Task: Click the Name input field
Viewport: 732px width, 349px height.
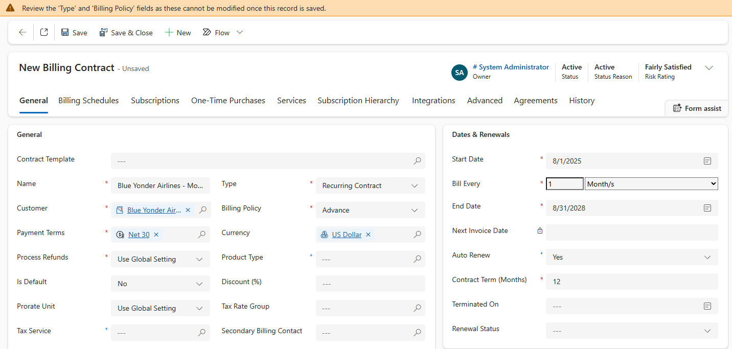Action: pyautogui.click(x=161, y=185)
